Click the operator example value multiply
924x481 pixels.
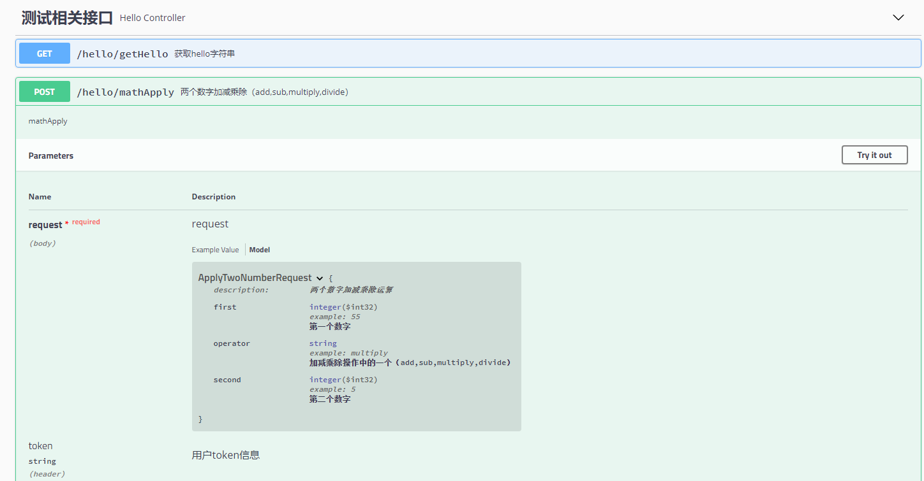point(369,352)
